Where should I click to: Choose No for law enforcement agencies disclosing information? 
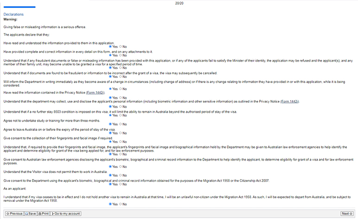(120, 167)
